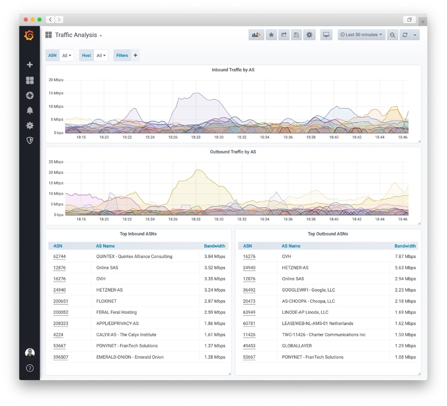Grab the Inbound Traffic panel resize handle
This screenshot has height=406, width=447.
(x=419, y=141)
